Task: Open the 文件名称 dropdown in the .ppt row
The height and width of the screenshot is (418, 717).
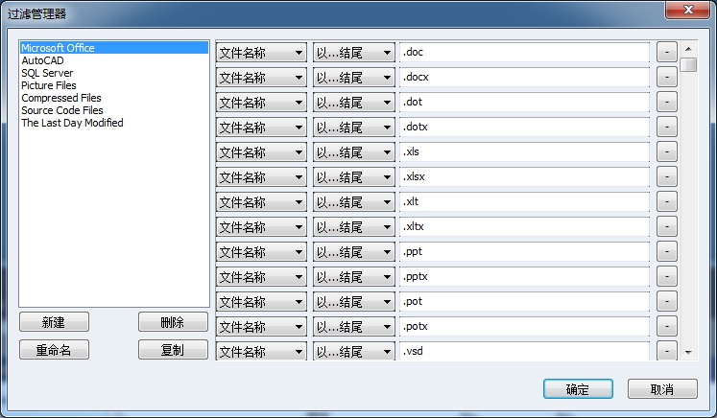Action: click(x=261, y=252)
